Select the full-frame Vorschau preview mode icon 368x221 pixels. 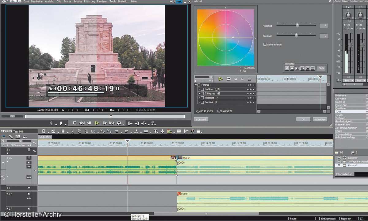coord(292,68)
